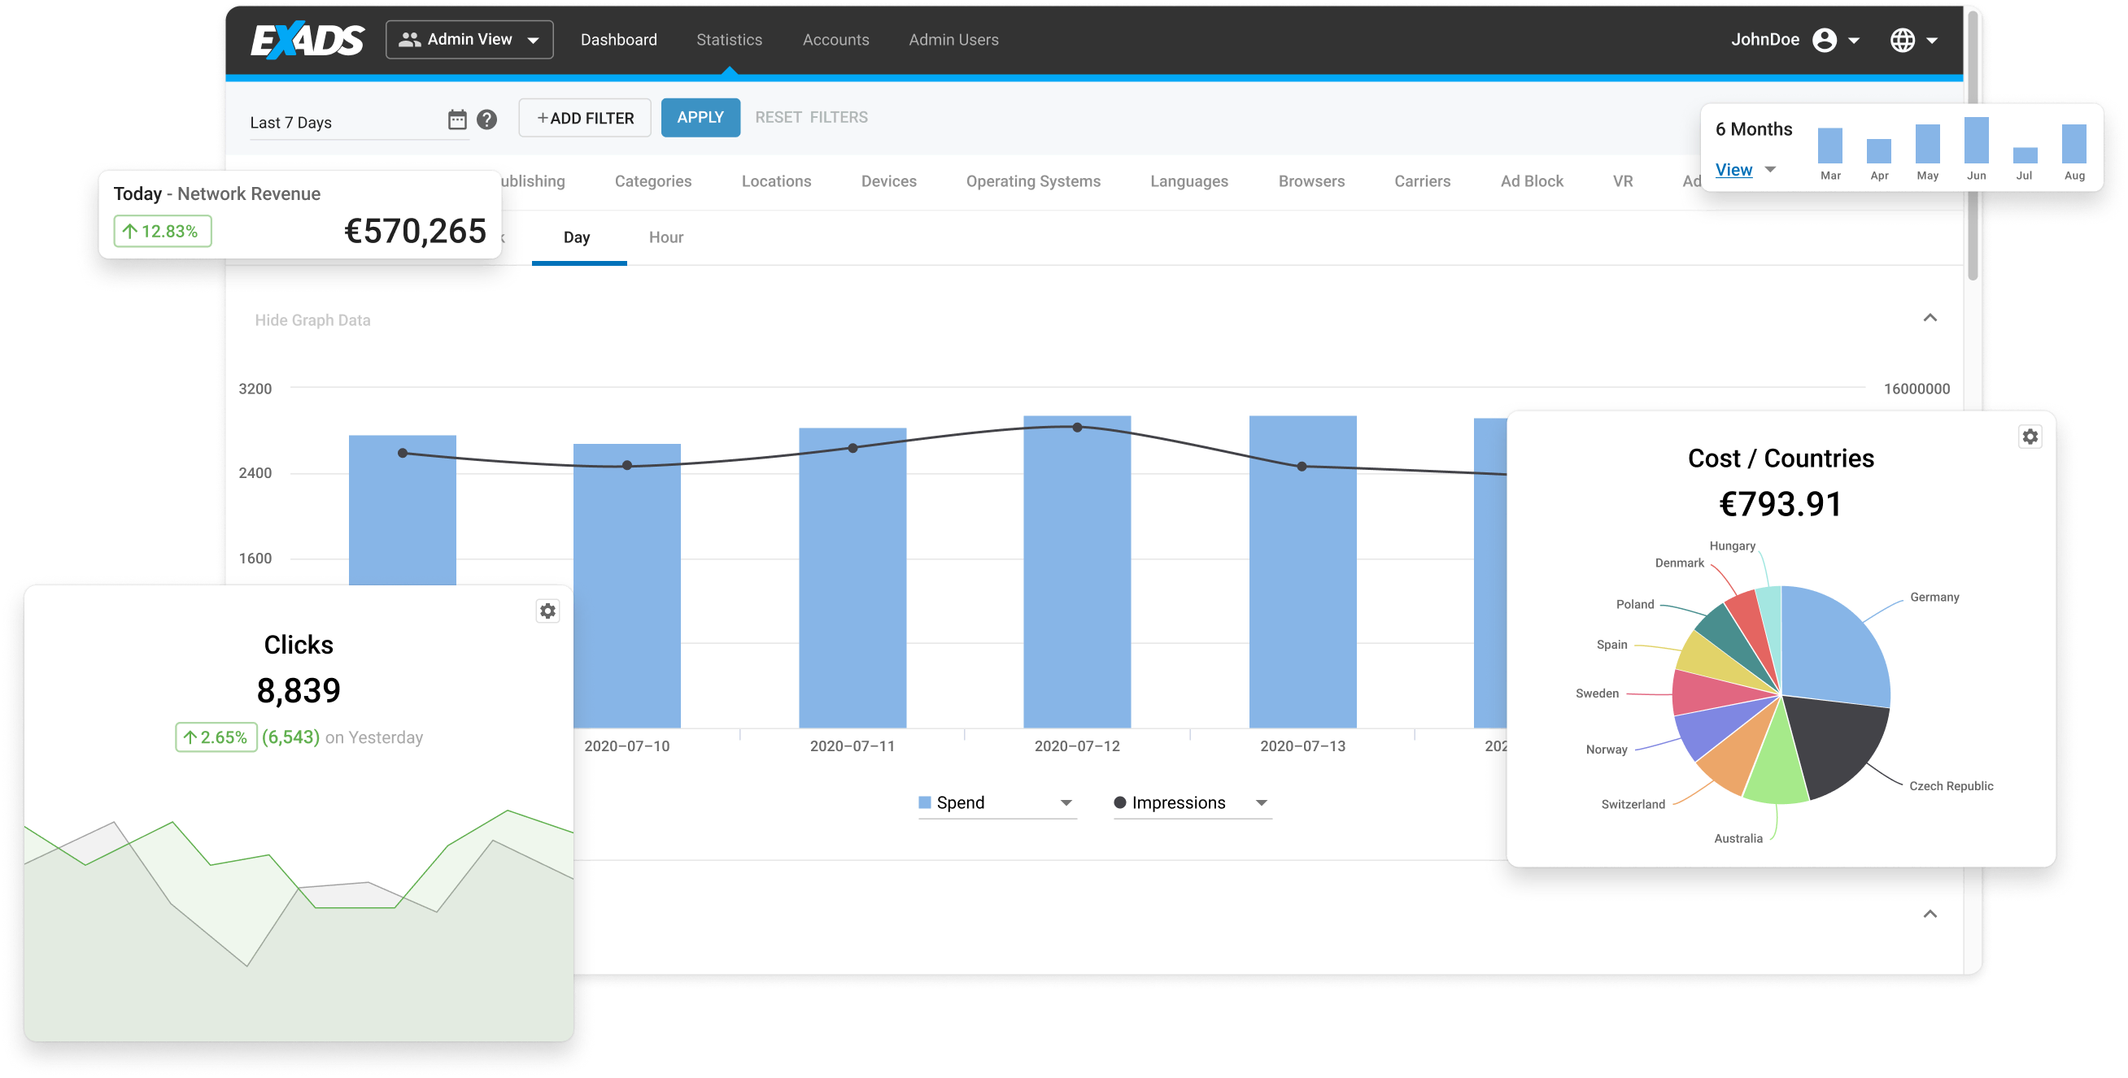Select the Accounts menu item
This screenshot has height=1078, width=2128.
point(836,40)
